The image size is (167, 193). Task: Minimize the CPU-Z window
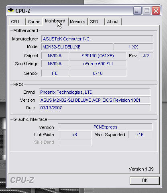tap(137, 10)
